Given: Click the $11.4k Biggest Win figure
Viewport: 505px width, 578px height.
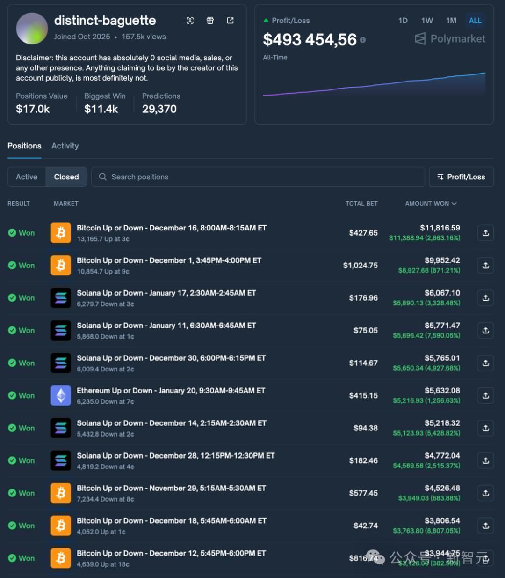Looking at the screenshot, I should click(101, 109).
